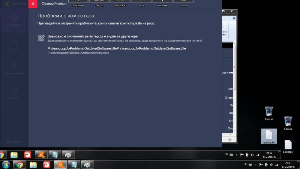Image resolution: width=300 pixels, height=169 pixels.
Task: Click the registry grid icon beside the warning
Action: pyautogui.click(x=41, y=38)
